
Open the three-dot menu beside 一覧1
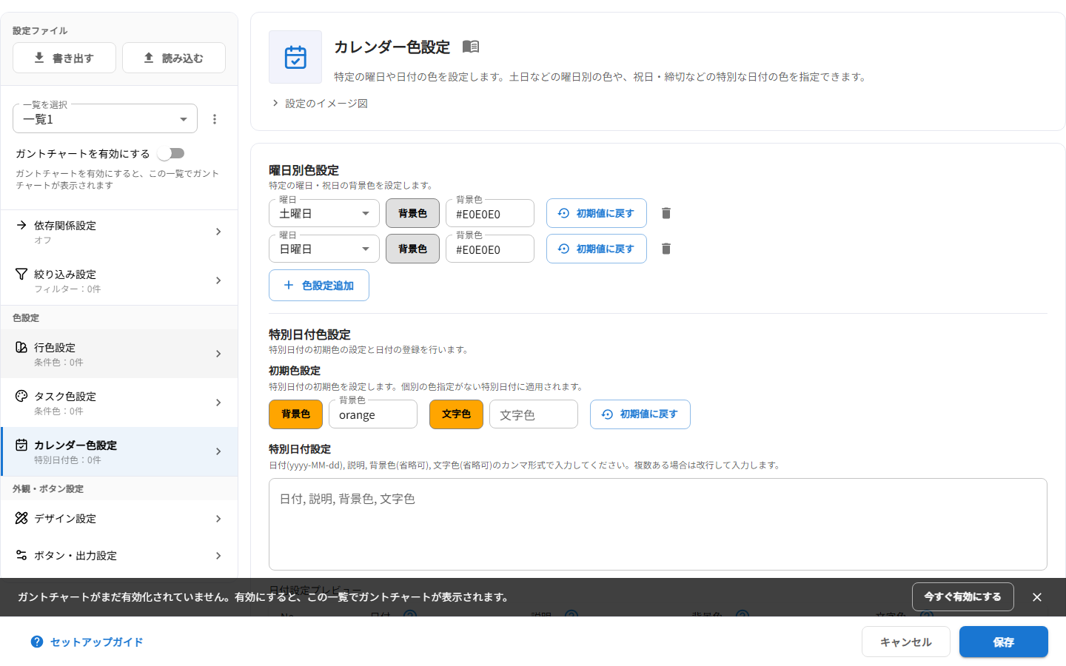click(x=215, y=119)
